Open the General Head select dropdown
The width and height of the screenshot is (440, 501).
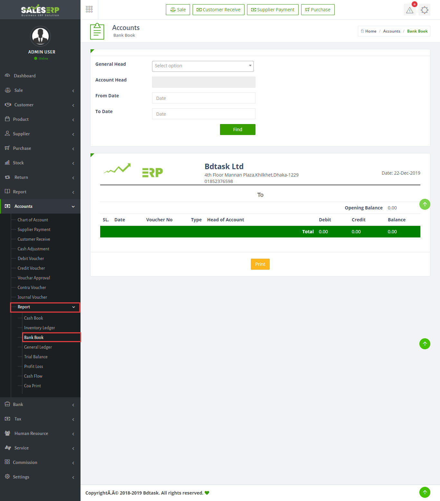(x=203, y=66)
